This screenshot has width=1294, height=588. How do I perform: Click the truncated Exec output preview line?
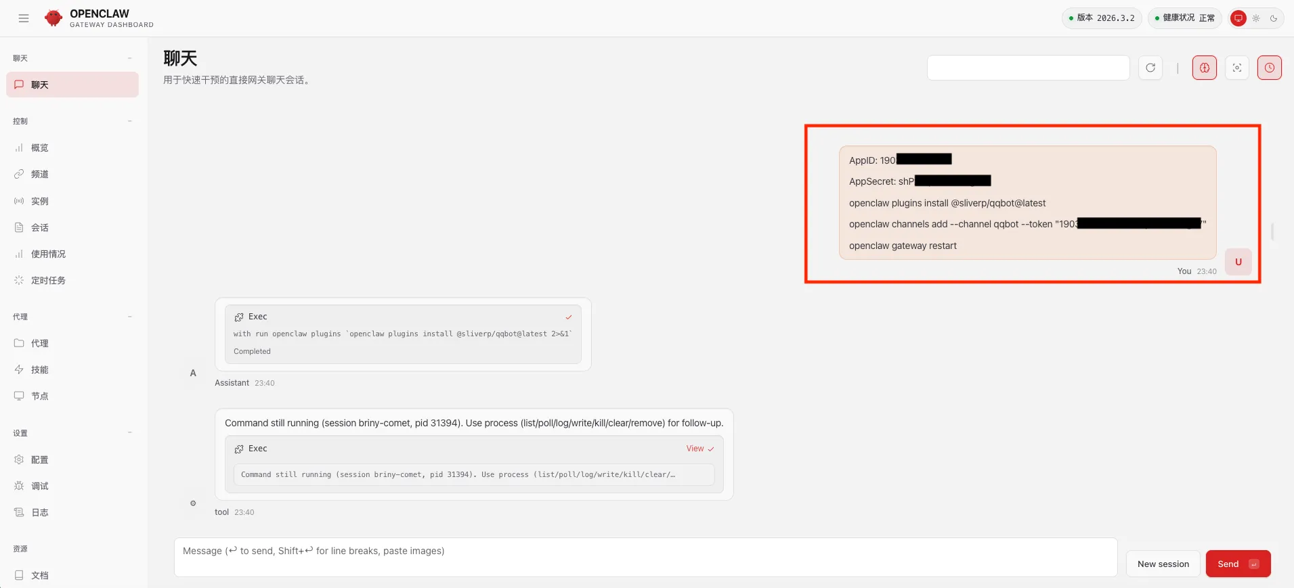pyautogui.click(x=474, y=474)
